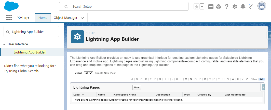Collapse the User Interface tree section

click(4, 44)
